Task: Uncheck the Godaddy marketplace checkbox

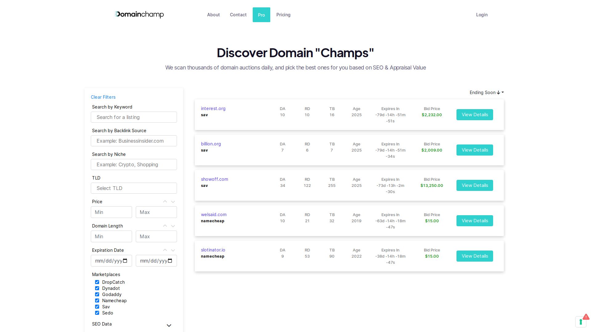Action: click(97, 294)
